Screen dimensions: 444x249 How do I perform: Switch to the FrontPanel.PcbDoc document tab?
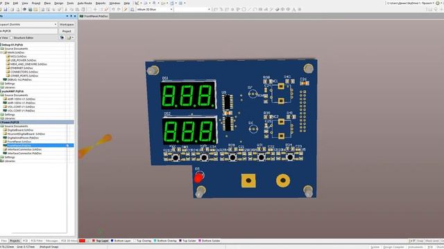tap(94, 16)
